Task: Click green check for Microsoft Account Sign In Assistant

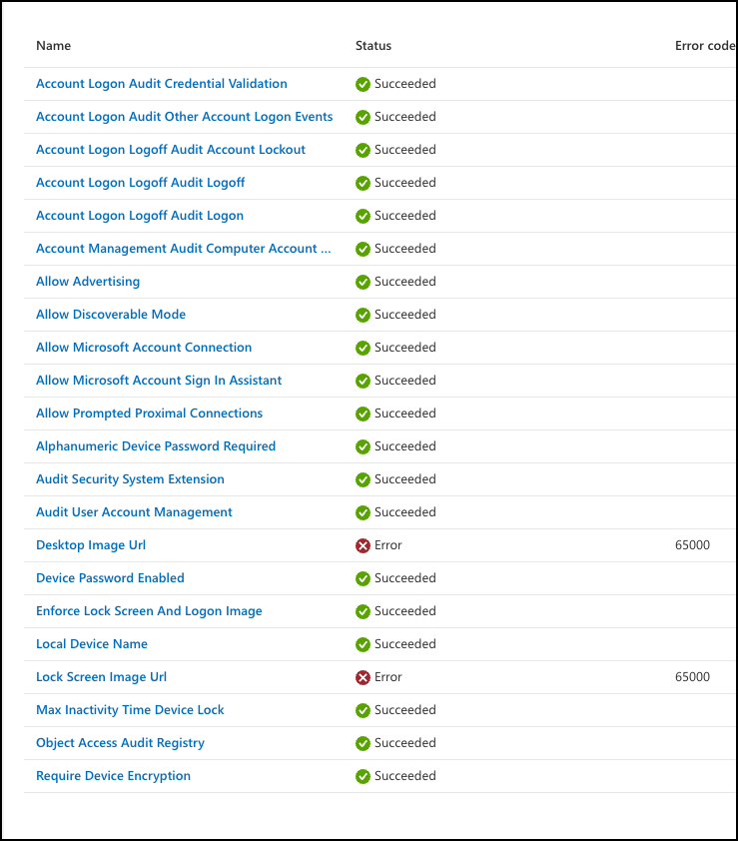Action: click(x=364, y=381)
